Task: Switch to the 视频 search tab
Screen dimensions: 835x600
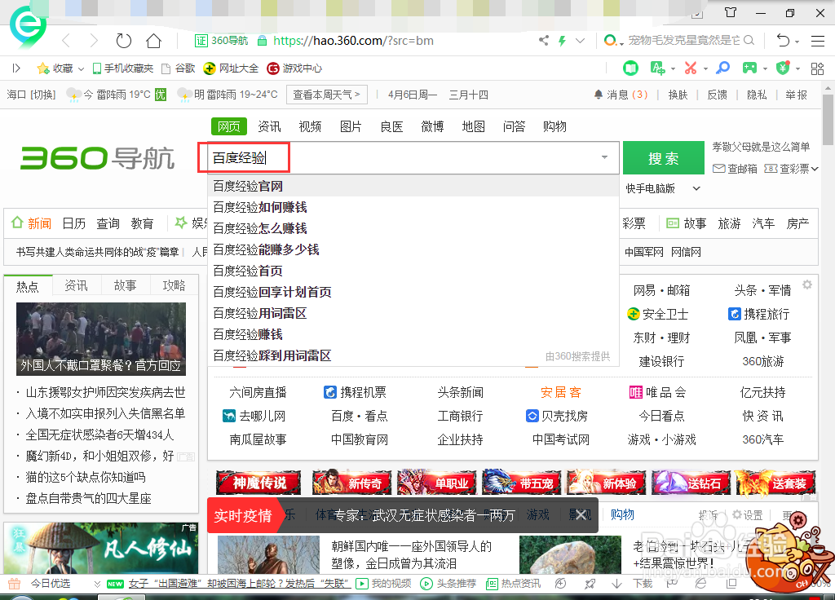Action: (310, 126)
